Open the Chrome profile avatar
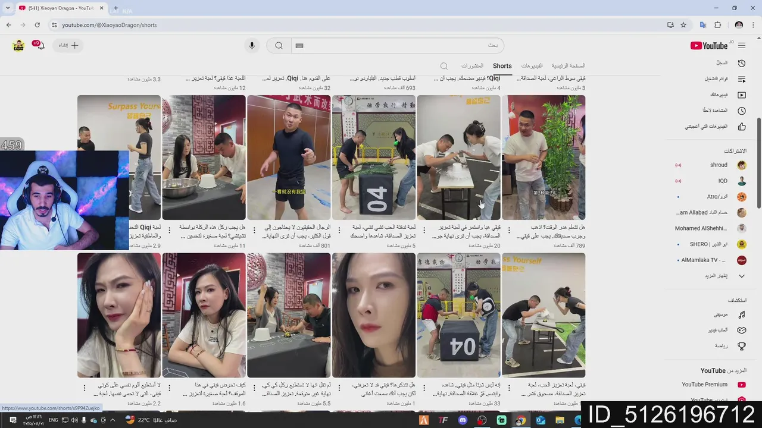 pyautogui.click(x=739, y=25)
